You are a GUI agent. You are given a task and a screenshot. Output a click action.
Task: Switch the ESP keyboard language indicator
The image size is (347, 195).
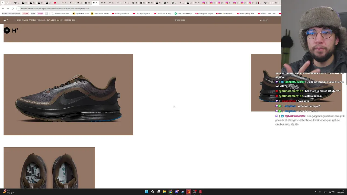325,192
